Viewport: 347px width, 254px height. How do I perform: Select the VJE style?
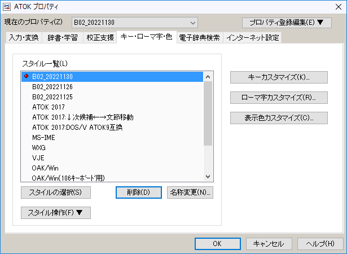112,158
